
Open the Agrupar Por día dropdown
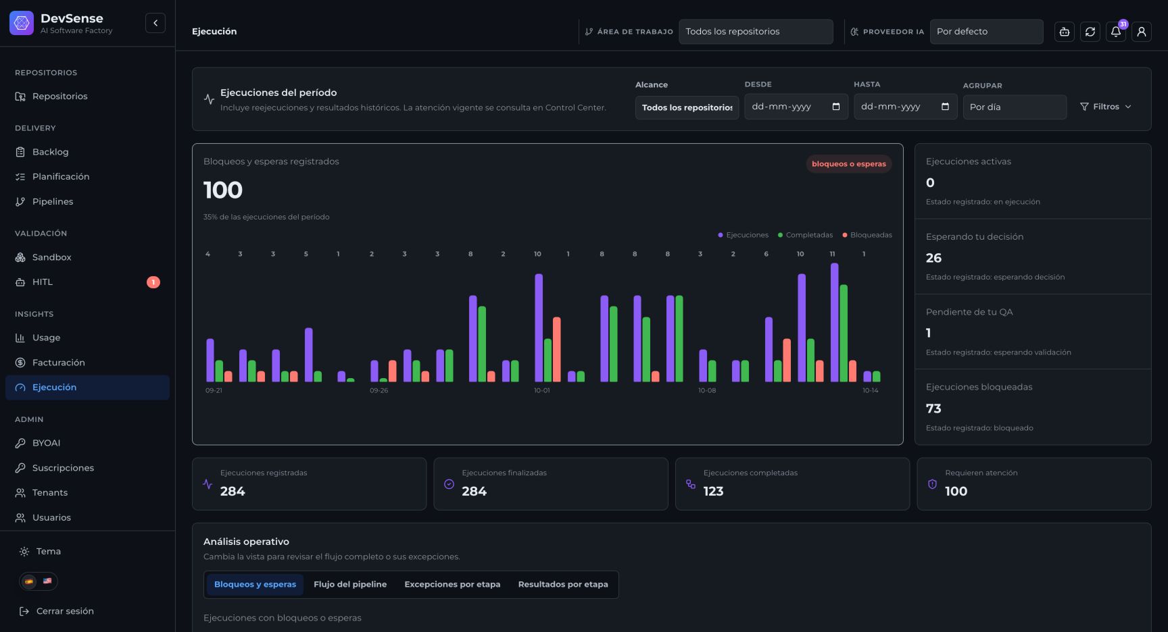(1015, 107)
